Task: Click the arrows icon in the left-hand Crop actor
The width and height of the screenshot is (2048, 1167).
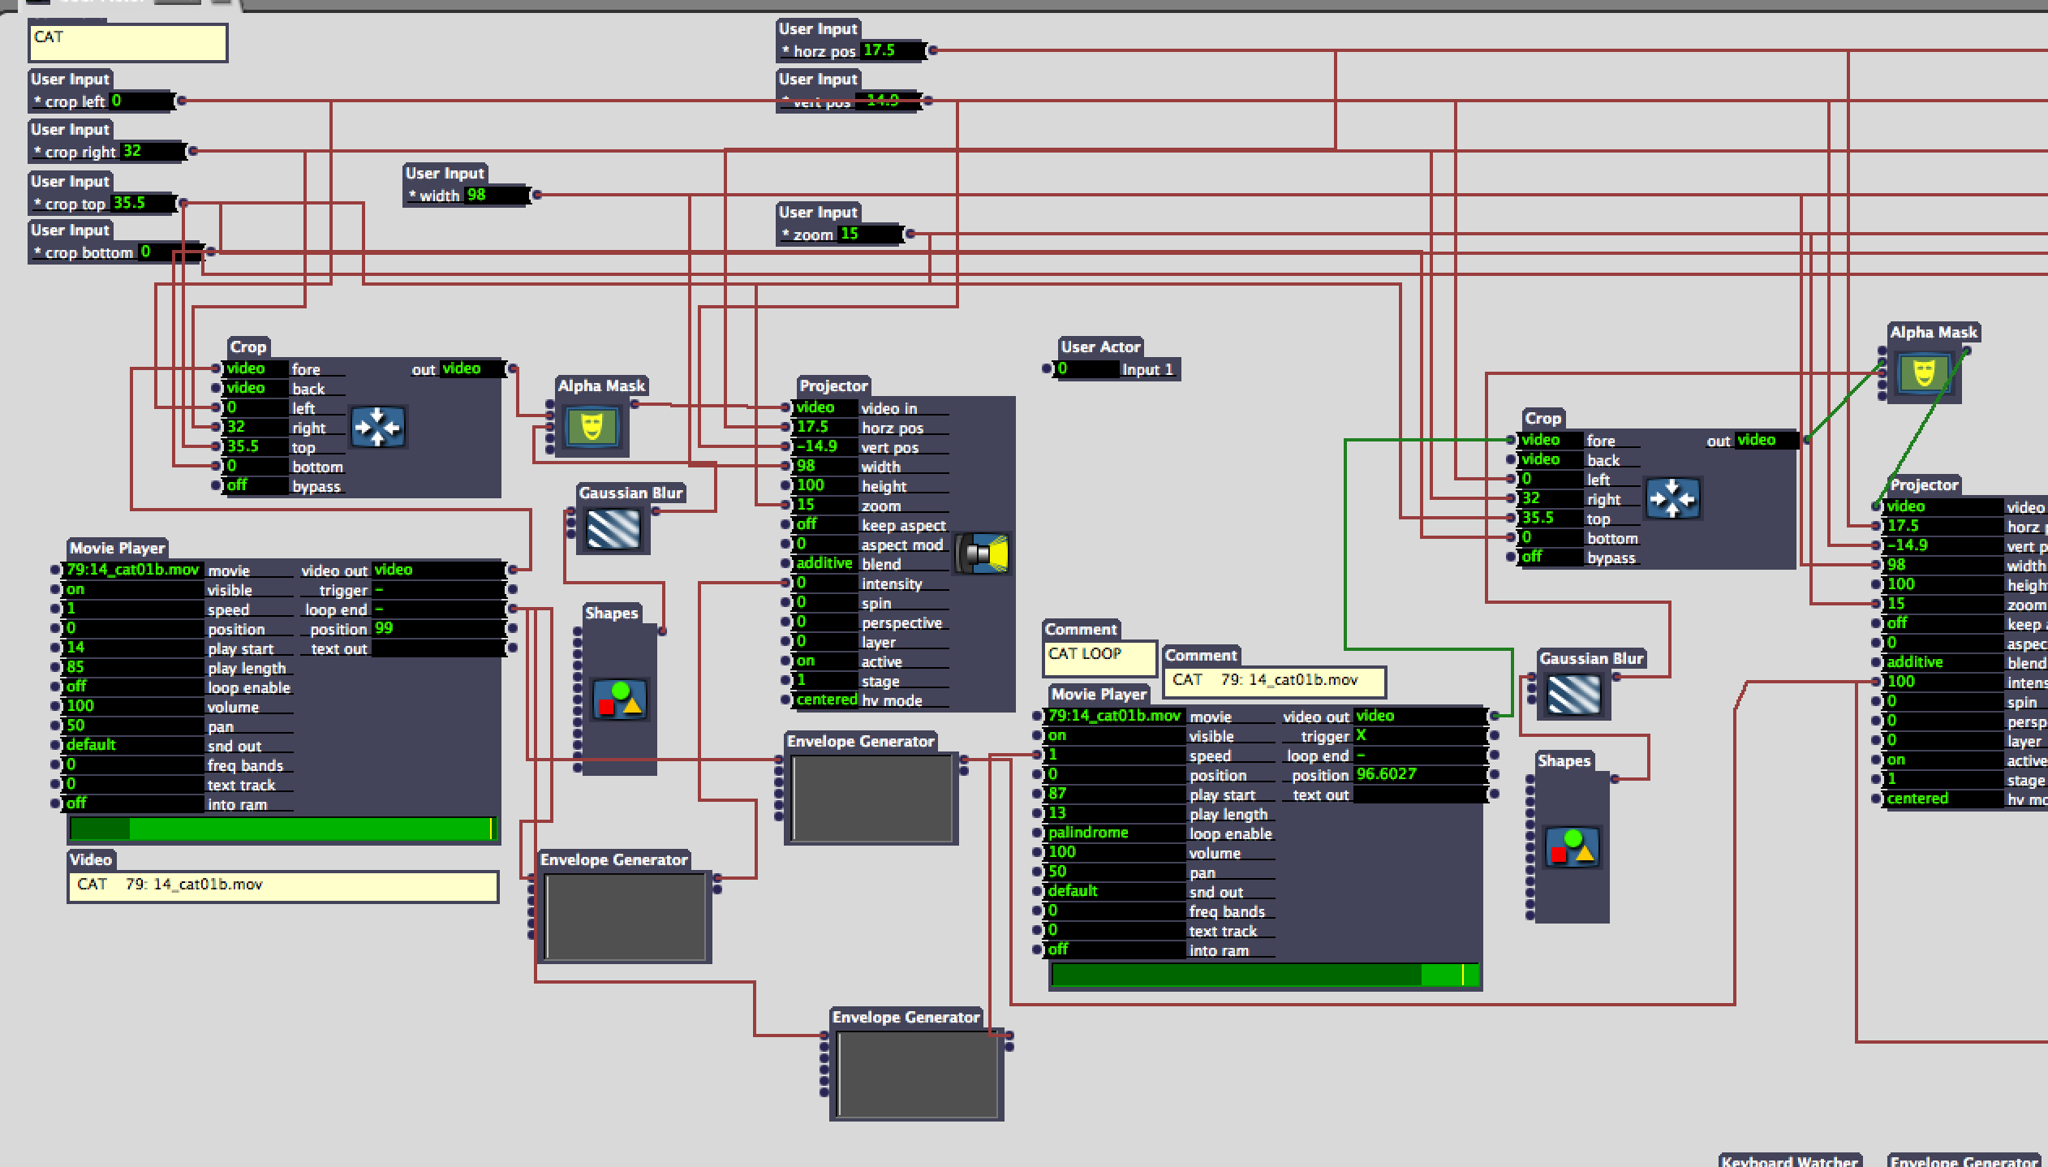Action: 377,427
